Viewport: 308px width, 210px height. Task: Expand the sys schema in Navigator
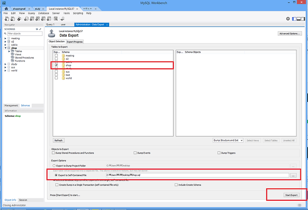point(5,67)
